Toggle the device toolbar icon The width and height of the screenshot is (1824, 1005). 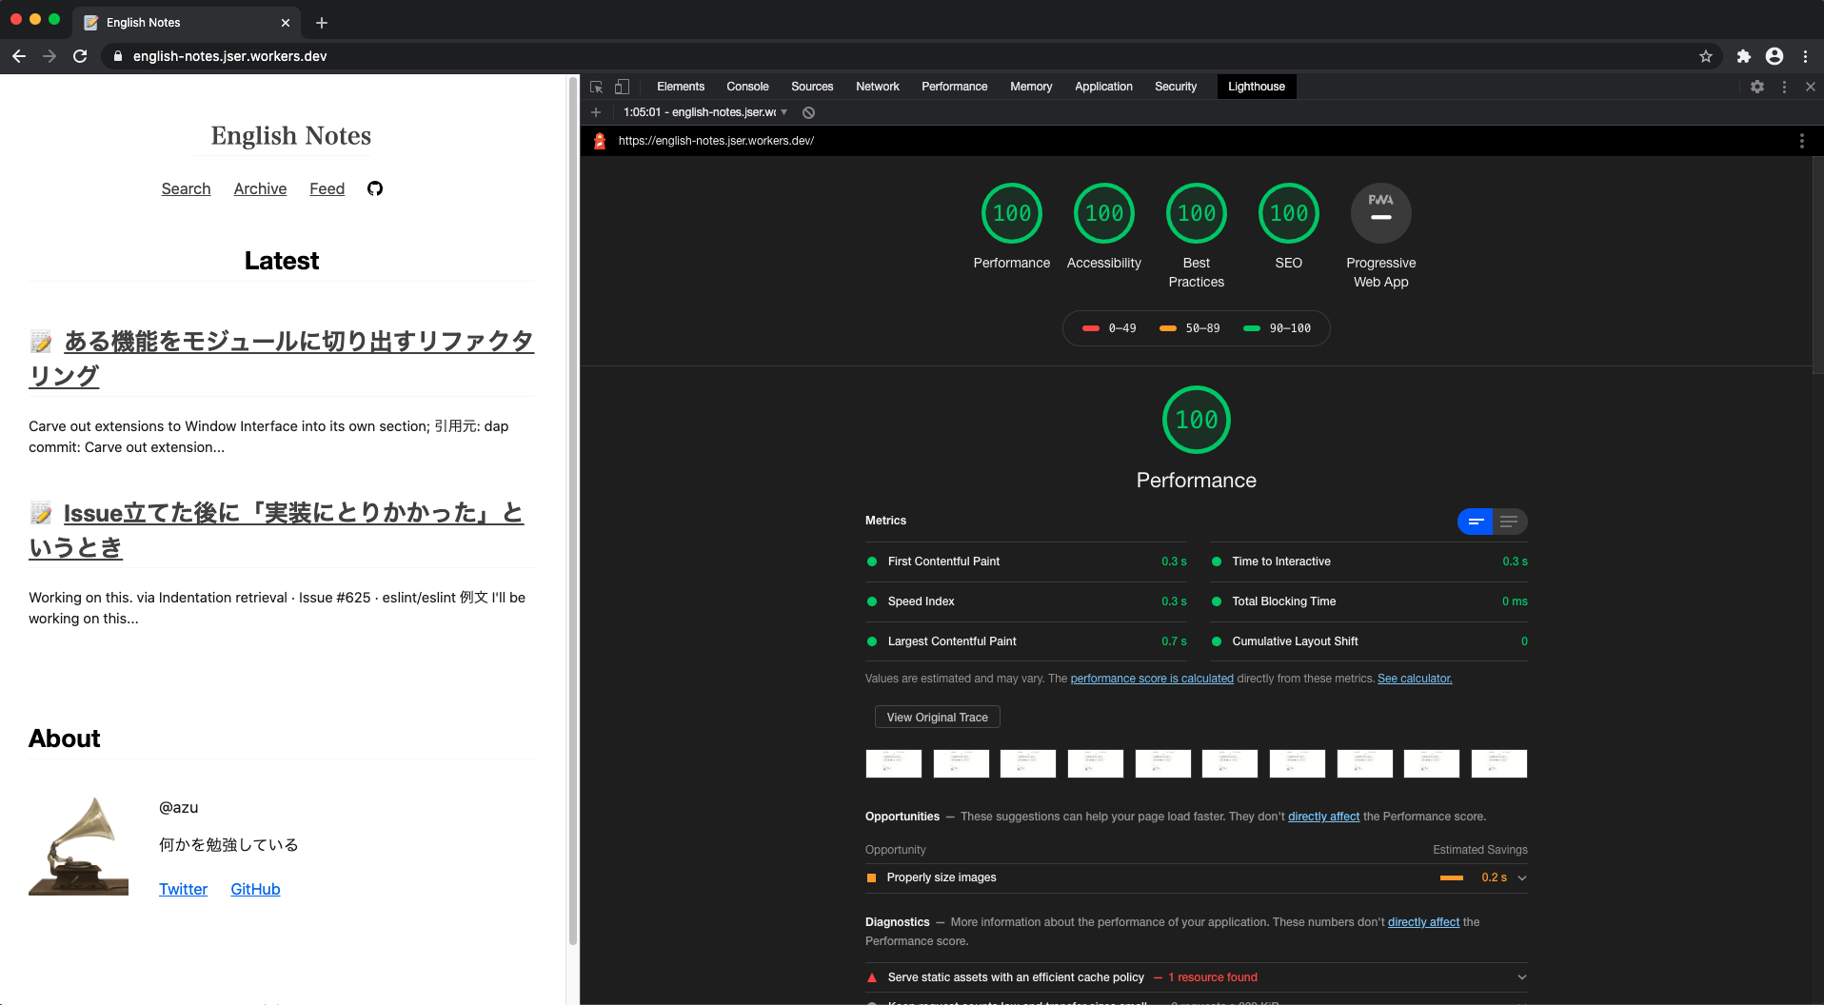[622, 87]
